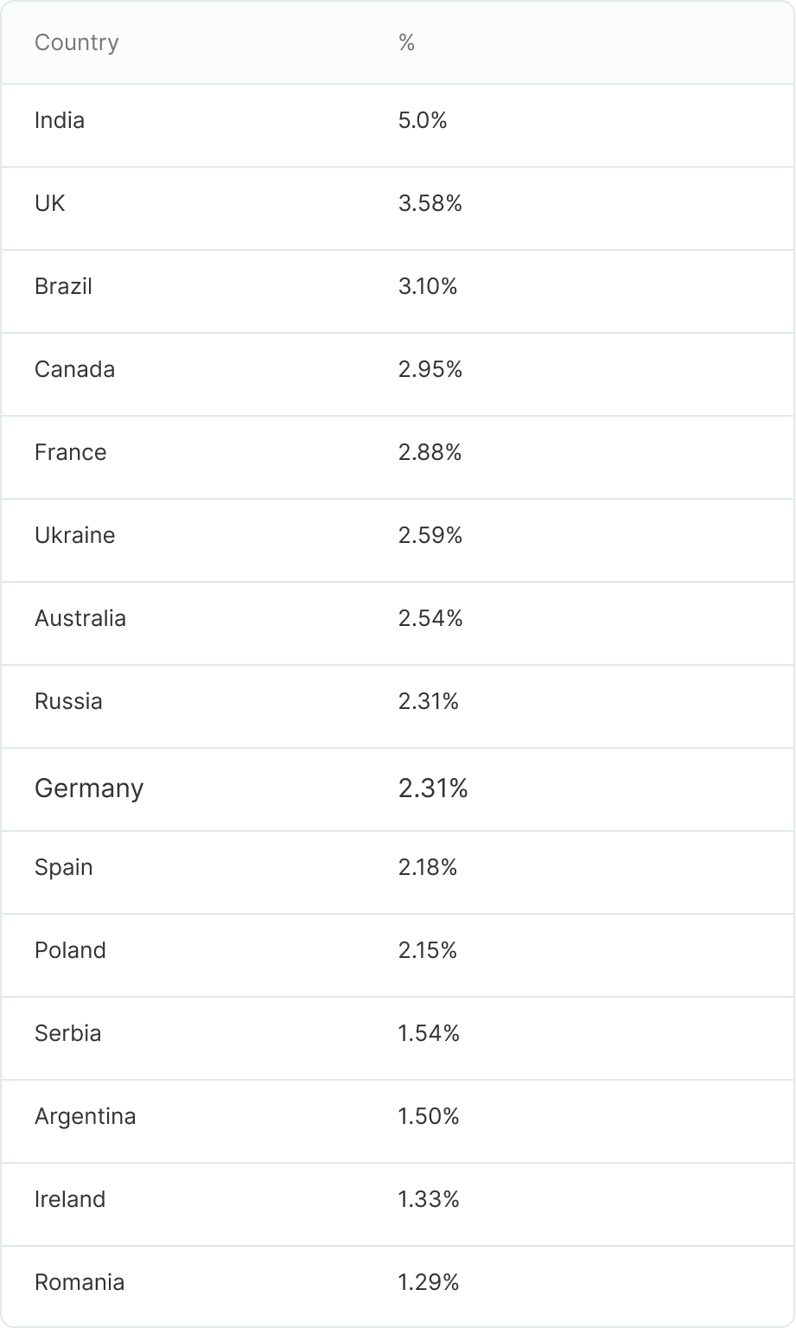Click the Country column header

(76, 42)
